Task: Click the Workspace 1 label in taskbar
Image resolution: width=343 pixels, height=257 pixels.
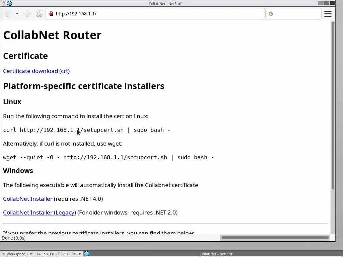Action: [x=17, y=254]
